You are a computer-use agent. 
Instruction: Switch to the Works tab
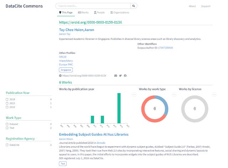[x=83, y=12]
